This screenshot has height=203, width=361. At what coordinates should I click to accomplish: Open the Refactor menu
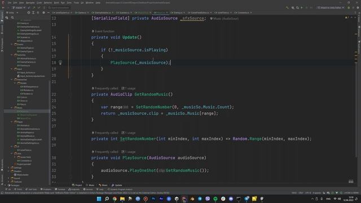click(48, 3)
